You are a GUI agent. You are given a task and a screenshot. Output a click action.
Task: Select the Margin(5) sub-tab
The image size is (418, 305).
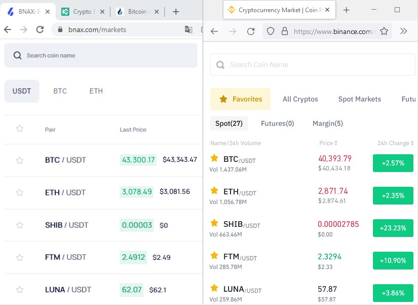click(x=328, y=123)
